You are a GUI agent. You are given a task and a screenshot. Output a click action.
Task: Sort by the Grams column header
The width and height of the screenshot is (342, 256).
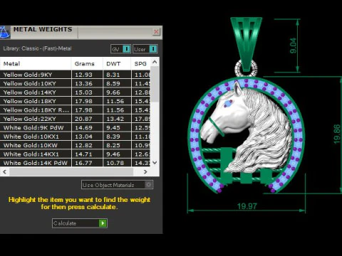click(87, 64)
